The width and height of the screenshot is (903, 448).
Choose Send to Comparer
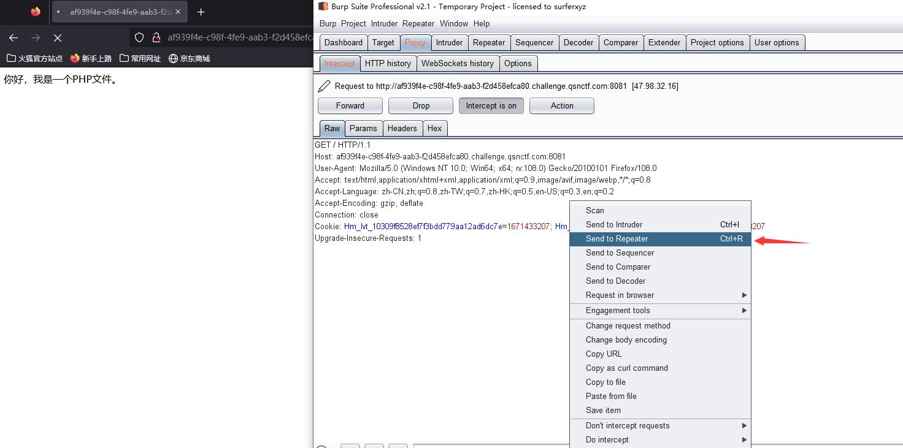[660, 267]
